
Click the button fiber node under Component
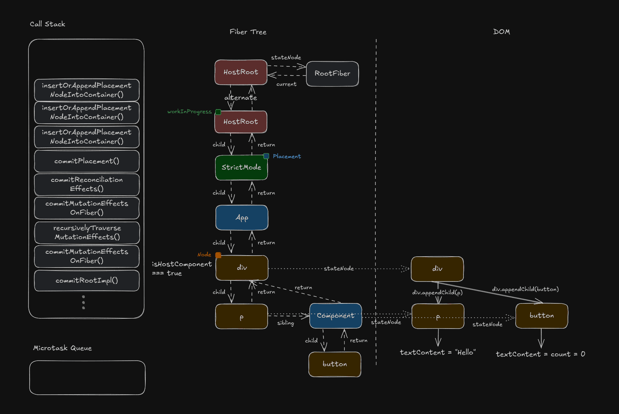(x=335, y=364)
